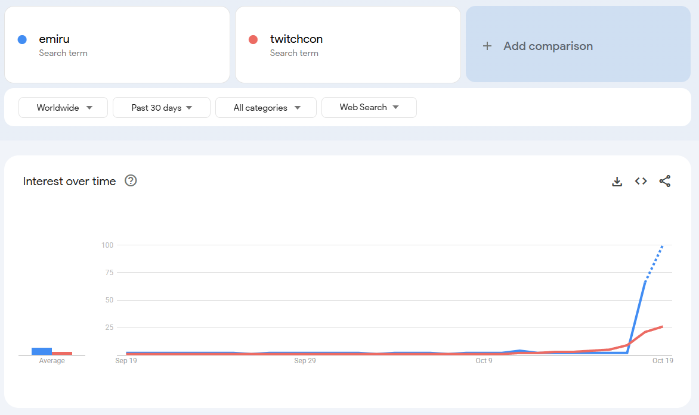
Task: Click the Oct 9 date label
Action: (484, 361)
